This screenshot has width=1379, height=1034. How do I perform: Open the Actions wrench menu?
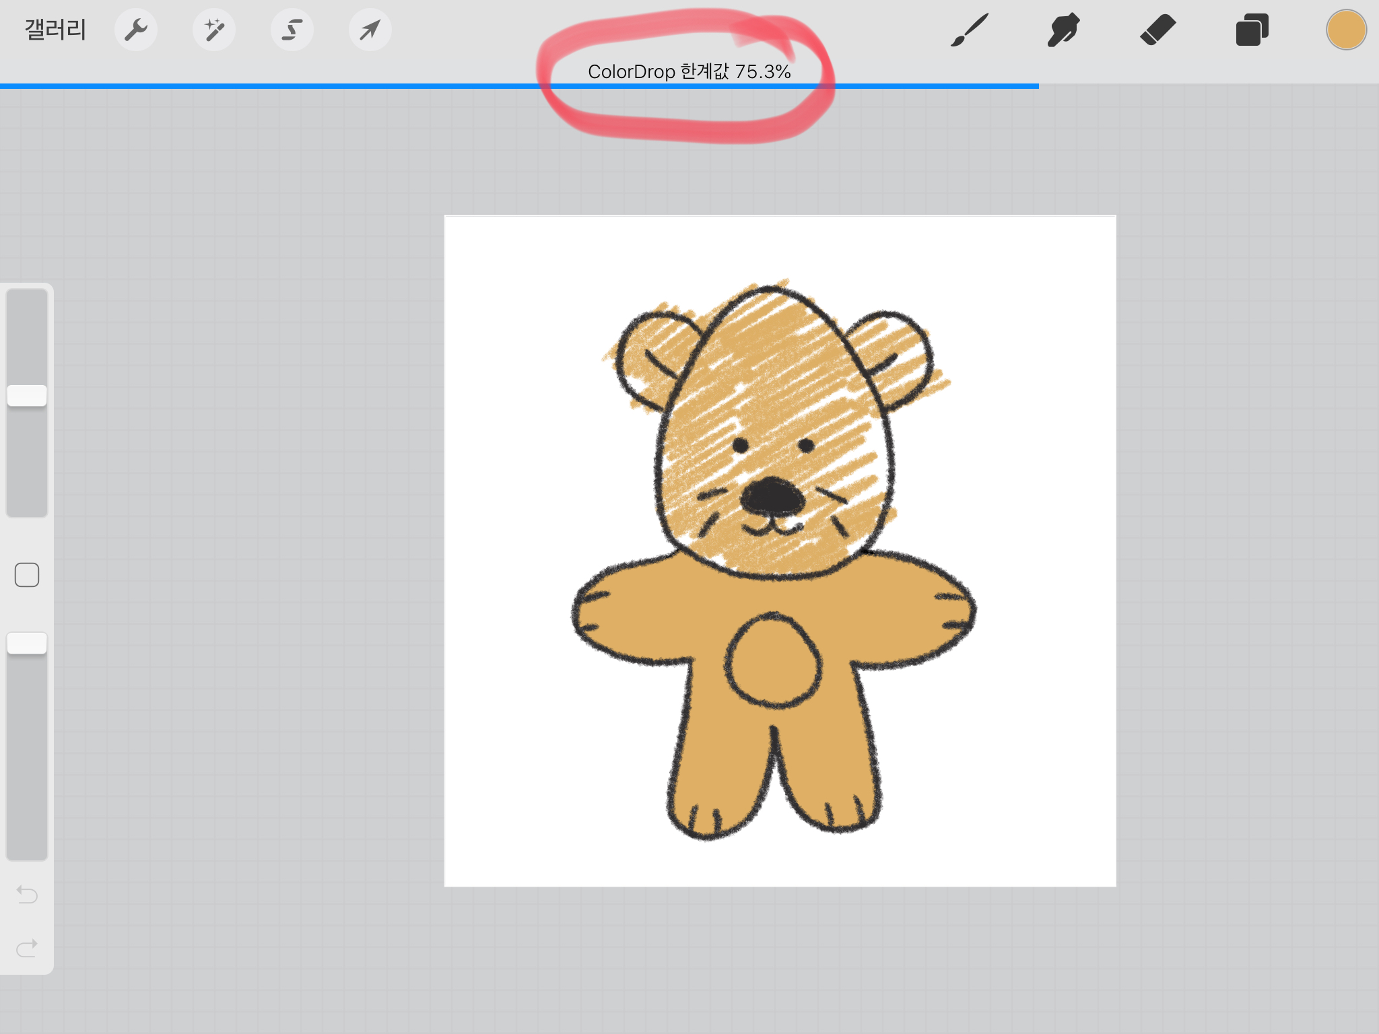click(136, 30)
